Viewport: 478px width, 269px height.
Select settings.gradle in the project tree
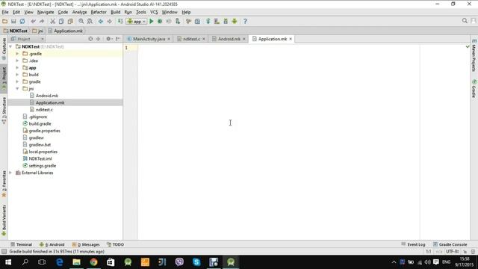click(x=42, y=166)
